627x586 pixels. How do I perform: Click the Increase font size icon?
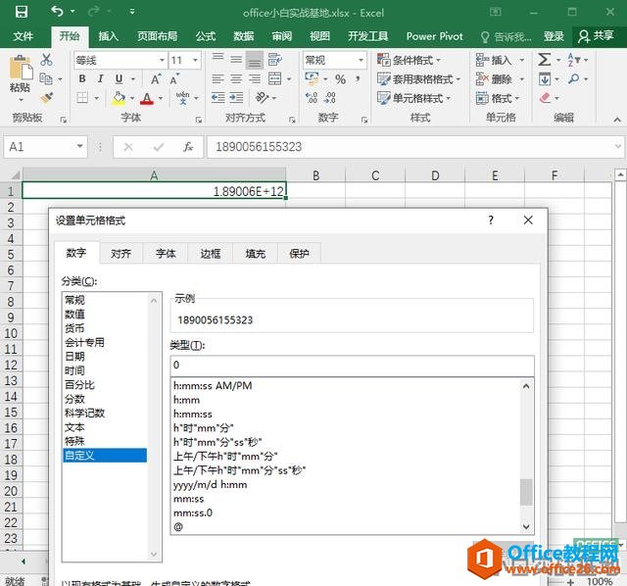156,78
